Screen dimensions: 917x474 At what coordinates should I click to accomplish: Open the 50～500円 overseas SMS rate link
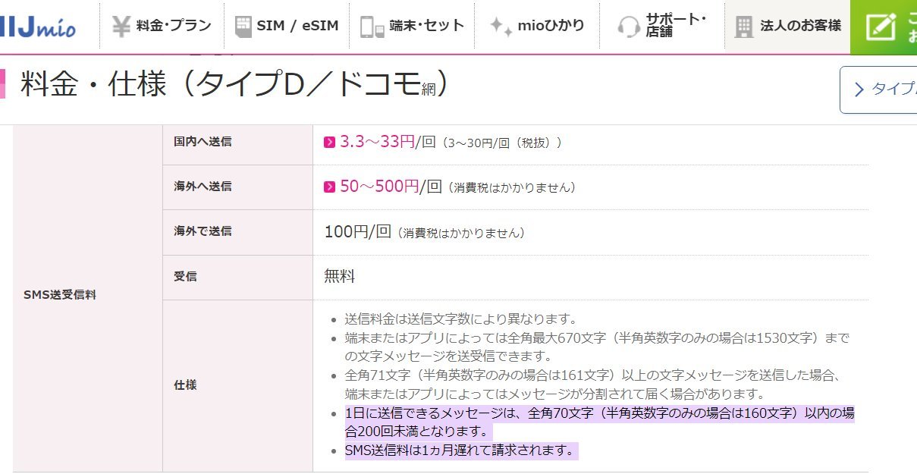click(x=379, y=187)
